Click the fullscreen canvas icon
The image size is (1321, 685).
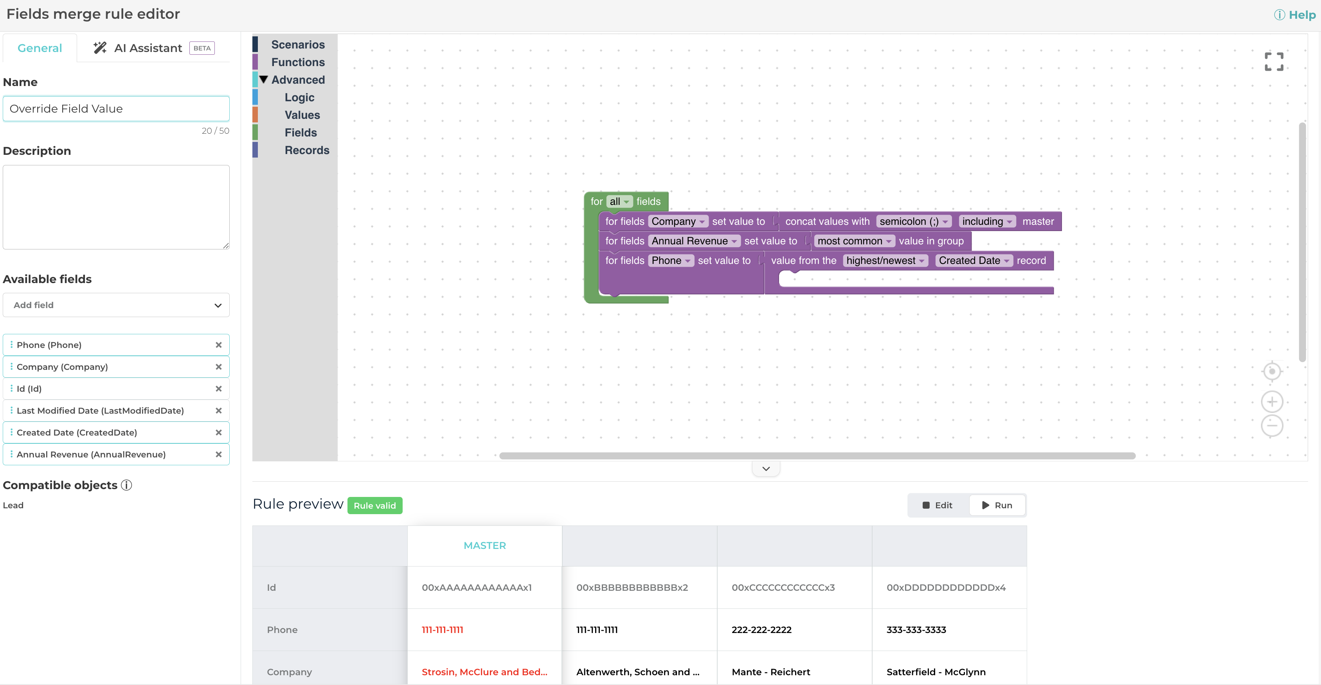click(1273, 61)
